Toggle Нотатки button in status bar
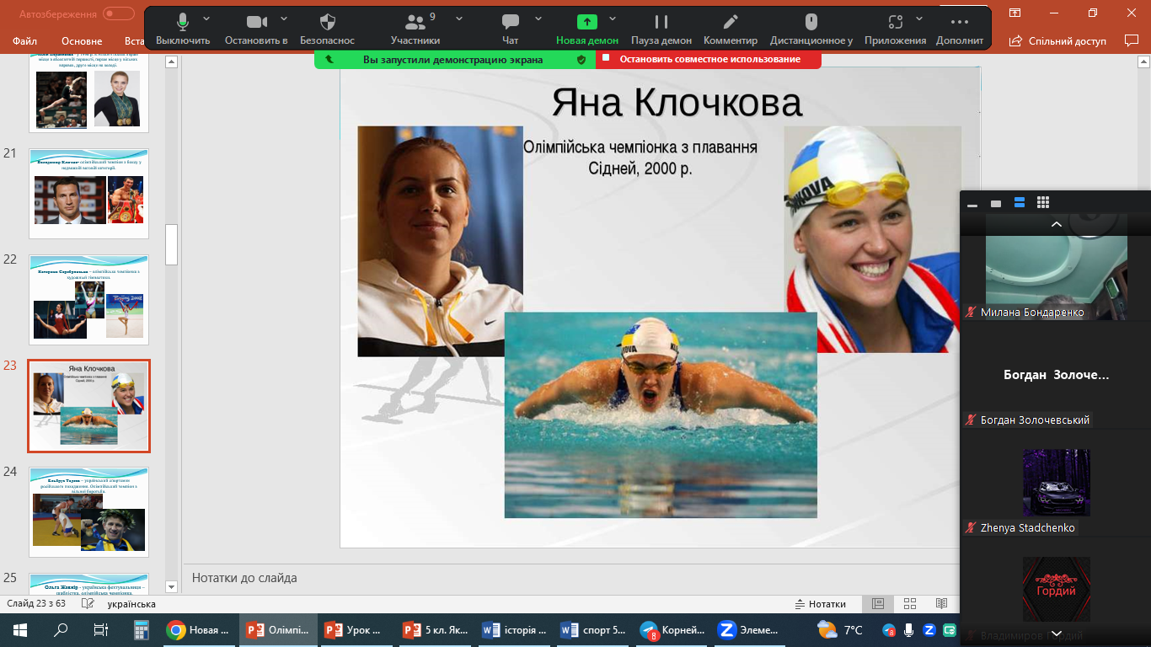Screen dimensions: 1151x647 tap(821, 604)
